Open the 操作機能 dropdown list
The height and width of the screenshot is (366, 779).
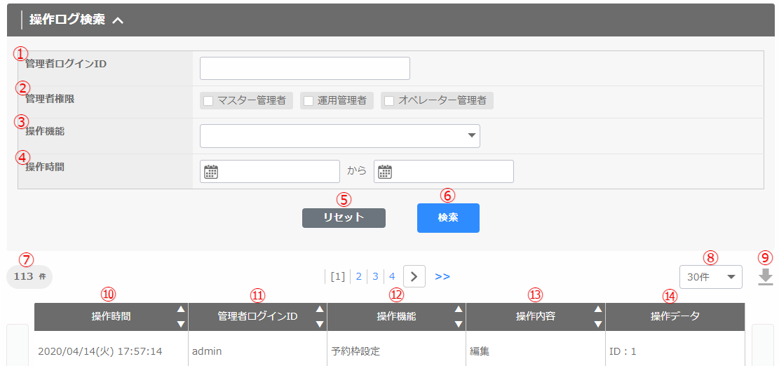tap(339, 136)
